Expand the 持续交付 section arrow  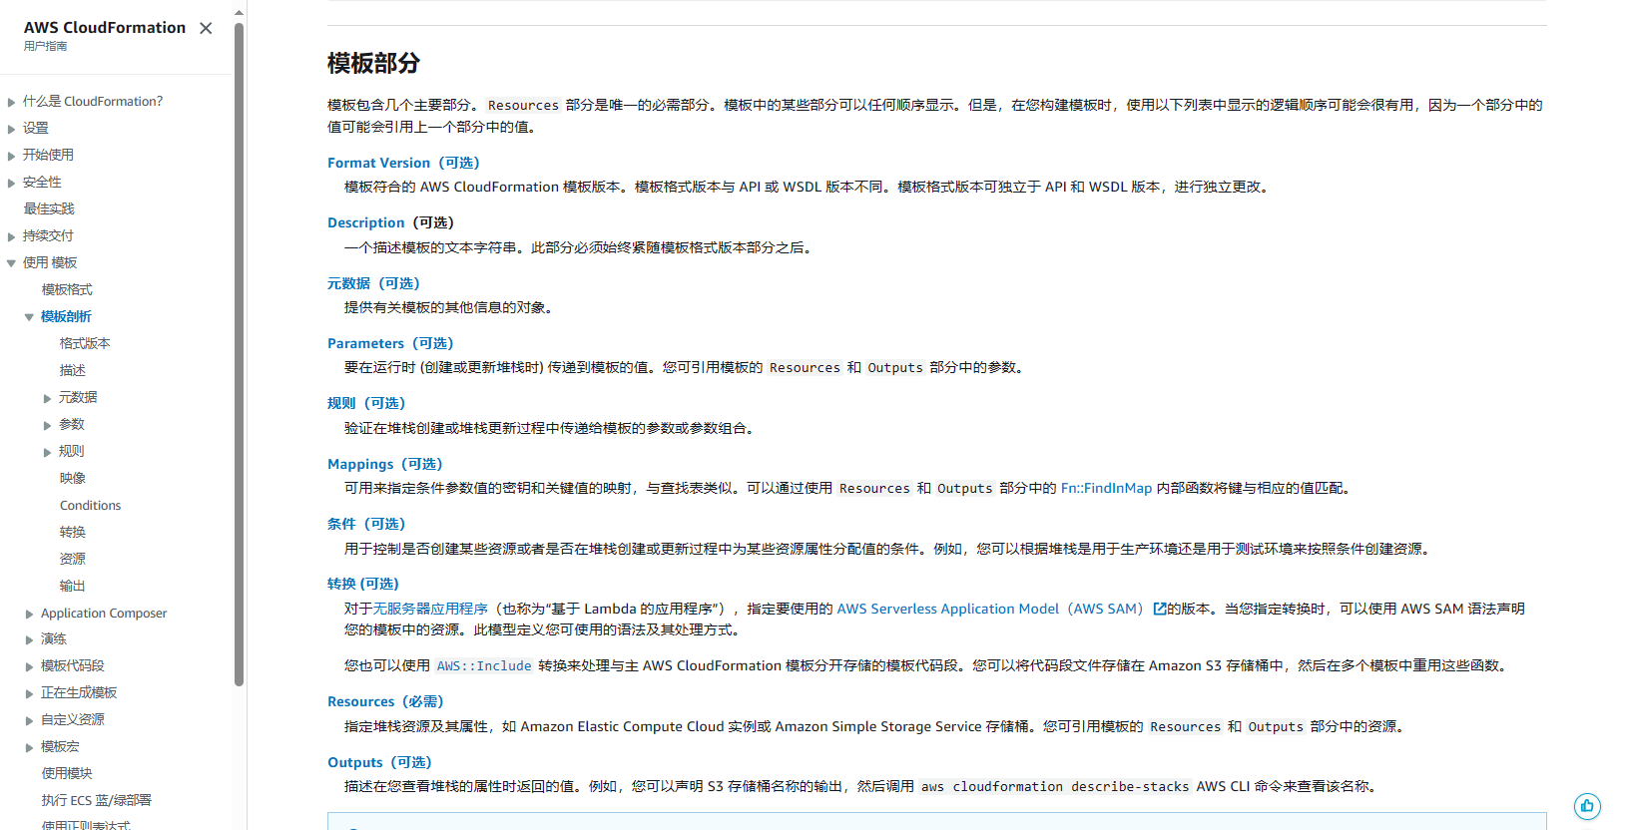click(11, 236)
